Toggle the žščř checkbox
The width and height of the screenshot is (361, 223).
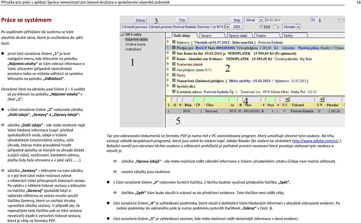pyautogui.click(x=261, y=27)
